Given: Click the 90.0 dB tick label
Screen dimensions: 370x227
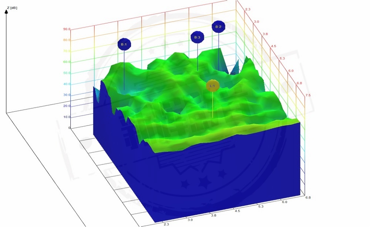Looking at the screenshot, I should 67,29.
